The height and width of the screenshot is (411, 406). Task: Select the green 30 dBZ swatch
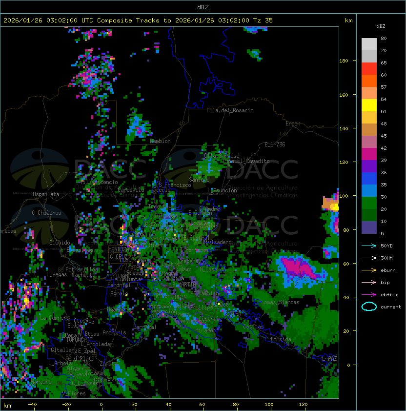[x=369, y=203]
